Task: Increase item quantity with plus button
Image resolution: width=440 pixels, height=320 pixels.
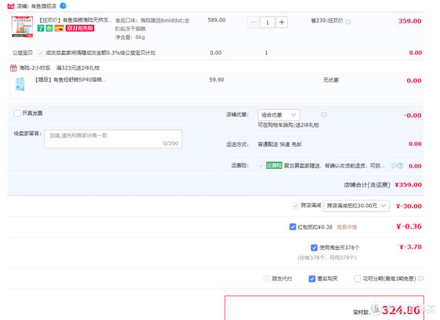Action: coord(282,22)
